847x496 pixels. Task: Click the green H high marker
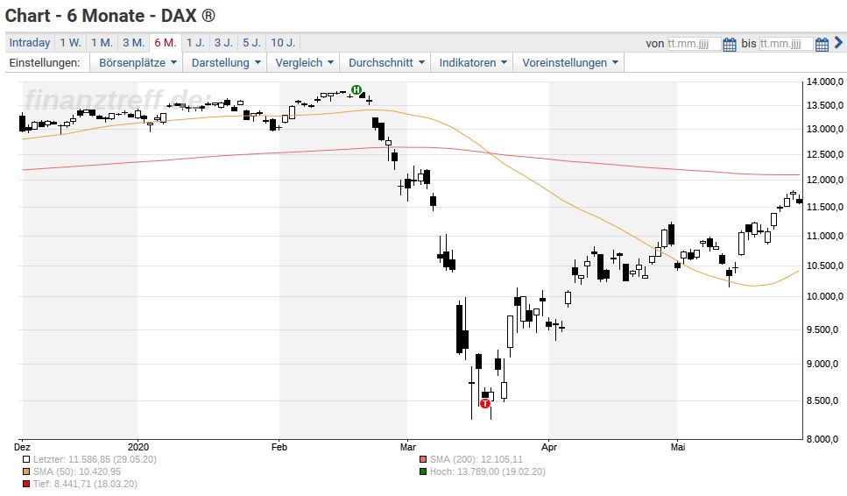point(356,89)
